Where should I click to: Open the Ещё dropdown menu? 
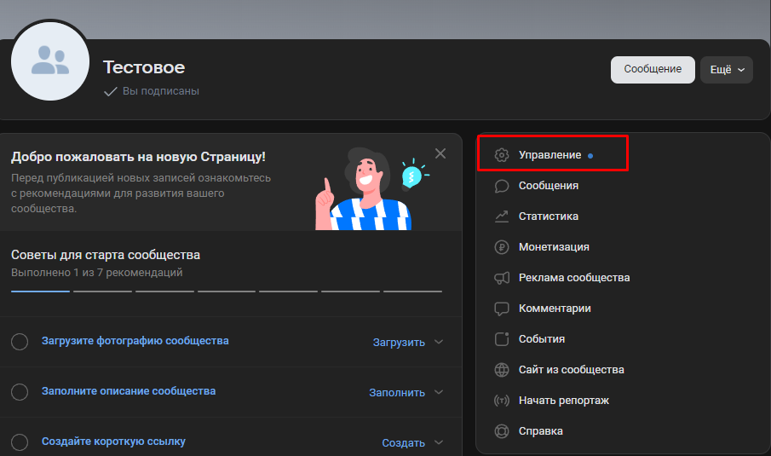point(726,70)
